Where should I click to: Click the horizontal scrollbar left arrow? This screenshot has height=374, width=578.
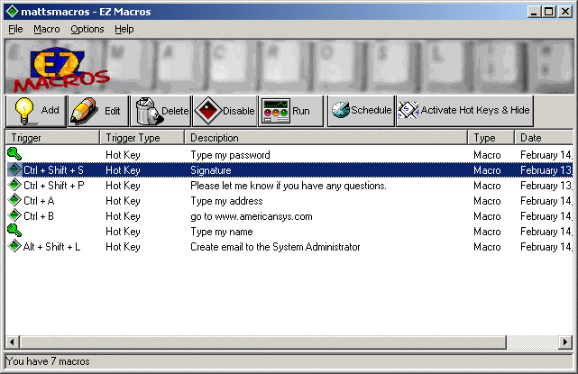click(x=12, y=342)
